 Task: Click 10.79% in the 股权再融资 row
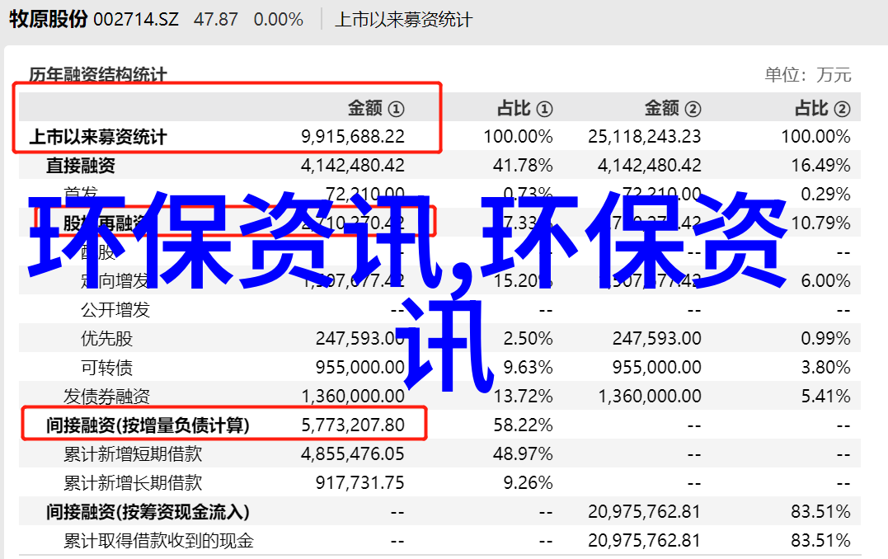pos(821,223)
